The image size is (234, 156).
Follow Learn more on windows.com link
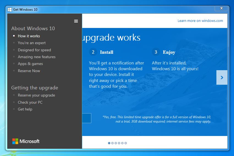[x=200, y=21]
